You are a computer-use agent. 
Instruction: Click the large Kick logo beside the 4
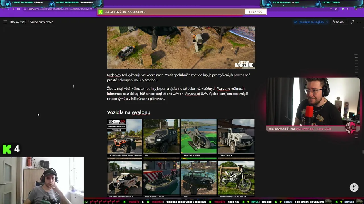coord(7,149)
